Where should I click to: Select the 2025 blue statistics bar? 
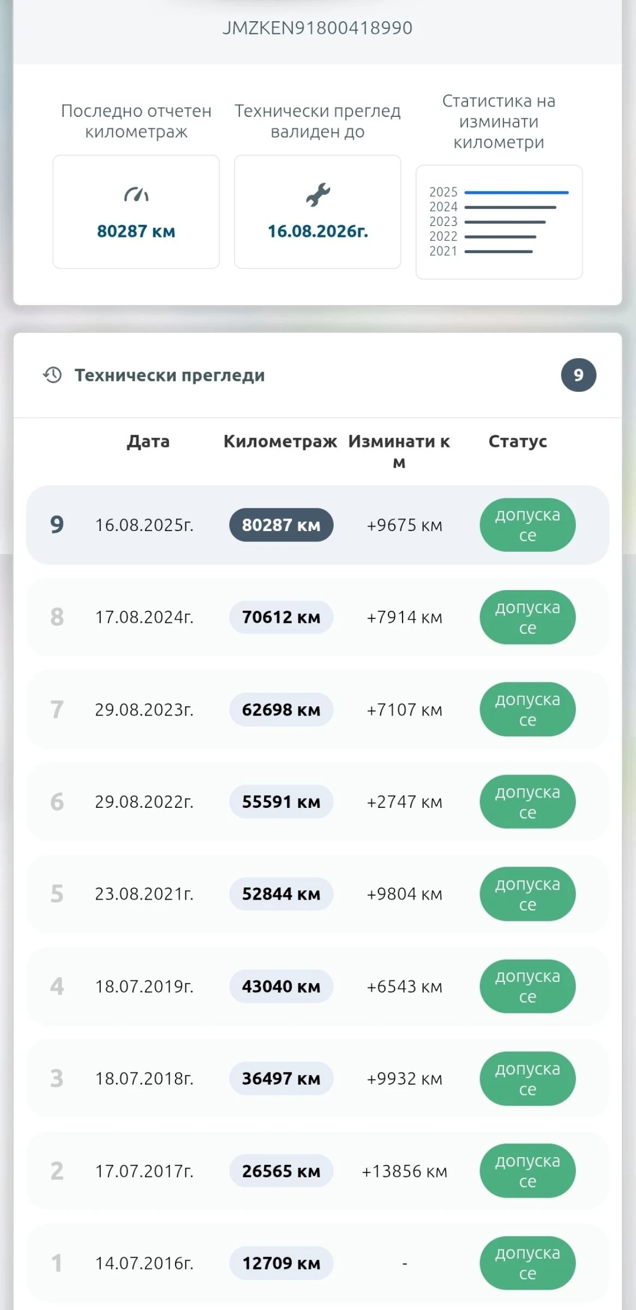click(516, 193)
